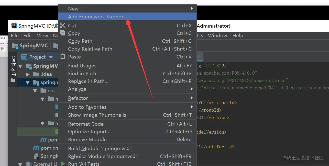Expand the New submenu arrow
329x166 pixels.
[x=192, y=9]
